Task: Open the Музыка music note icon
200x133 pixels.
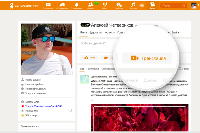Action: click(133, 5)
